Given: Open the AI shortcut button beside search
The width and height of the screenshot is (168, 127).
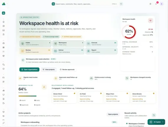Looking at the screenshot, I should tap(121, 4).
